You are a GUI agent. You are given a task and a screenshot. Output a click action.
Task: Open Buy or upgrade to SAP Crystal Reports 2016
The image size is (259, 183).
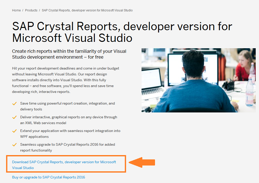tap(49, 177)
